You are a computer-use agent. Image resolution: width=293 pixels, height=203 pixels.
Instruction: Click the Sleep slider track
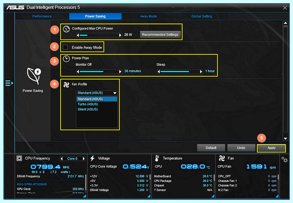click(180, 72)
